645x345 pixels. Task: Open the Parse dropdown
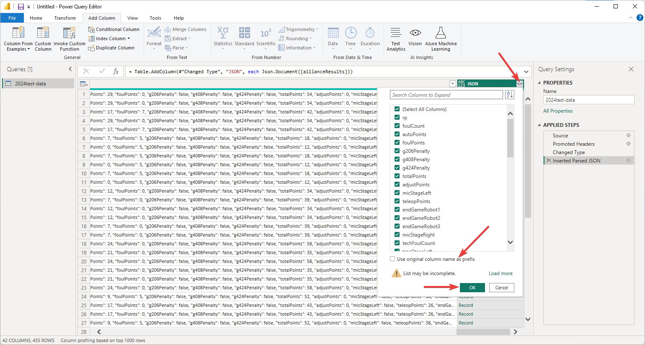176,48
